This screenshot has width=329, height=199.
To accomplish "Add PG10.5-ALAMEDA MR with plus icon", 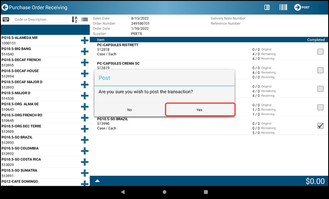I will click(85, 40).
